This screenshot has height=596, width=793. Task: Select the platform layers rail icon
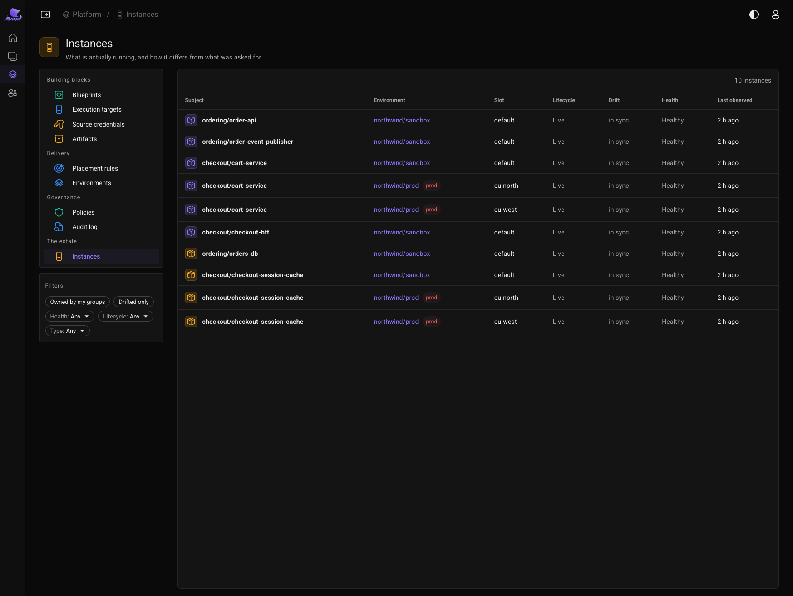[x=13, y=74]
